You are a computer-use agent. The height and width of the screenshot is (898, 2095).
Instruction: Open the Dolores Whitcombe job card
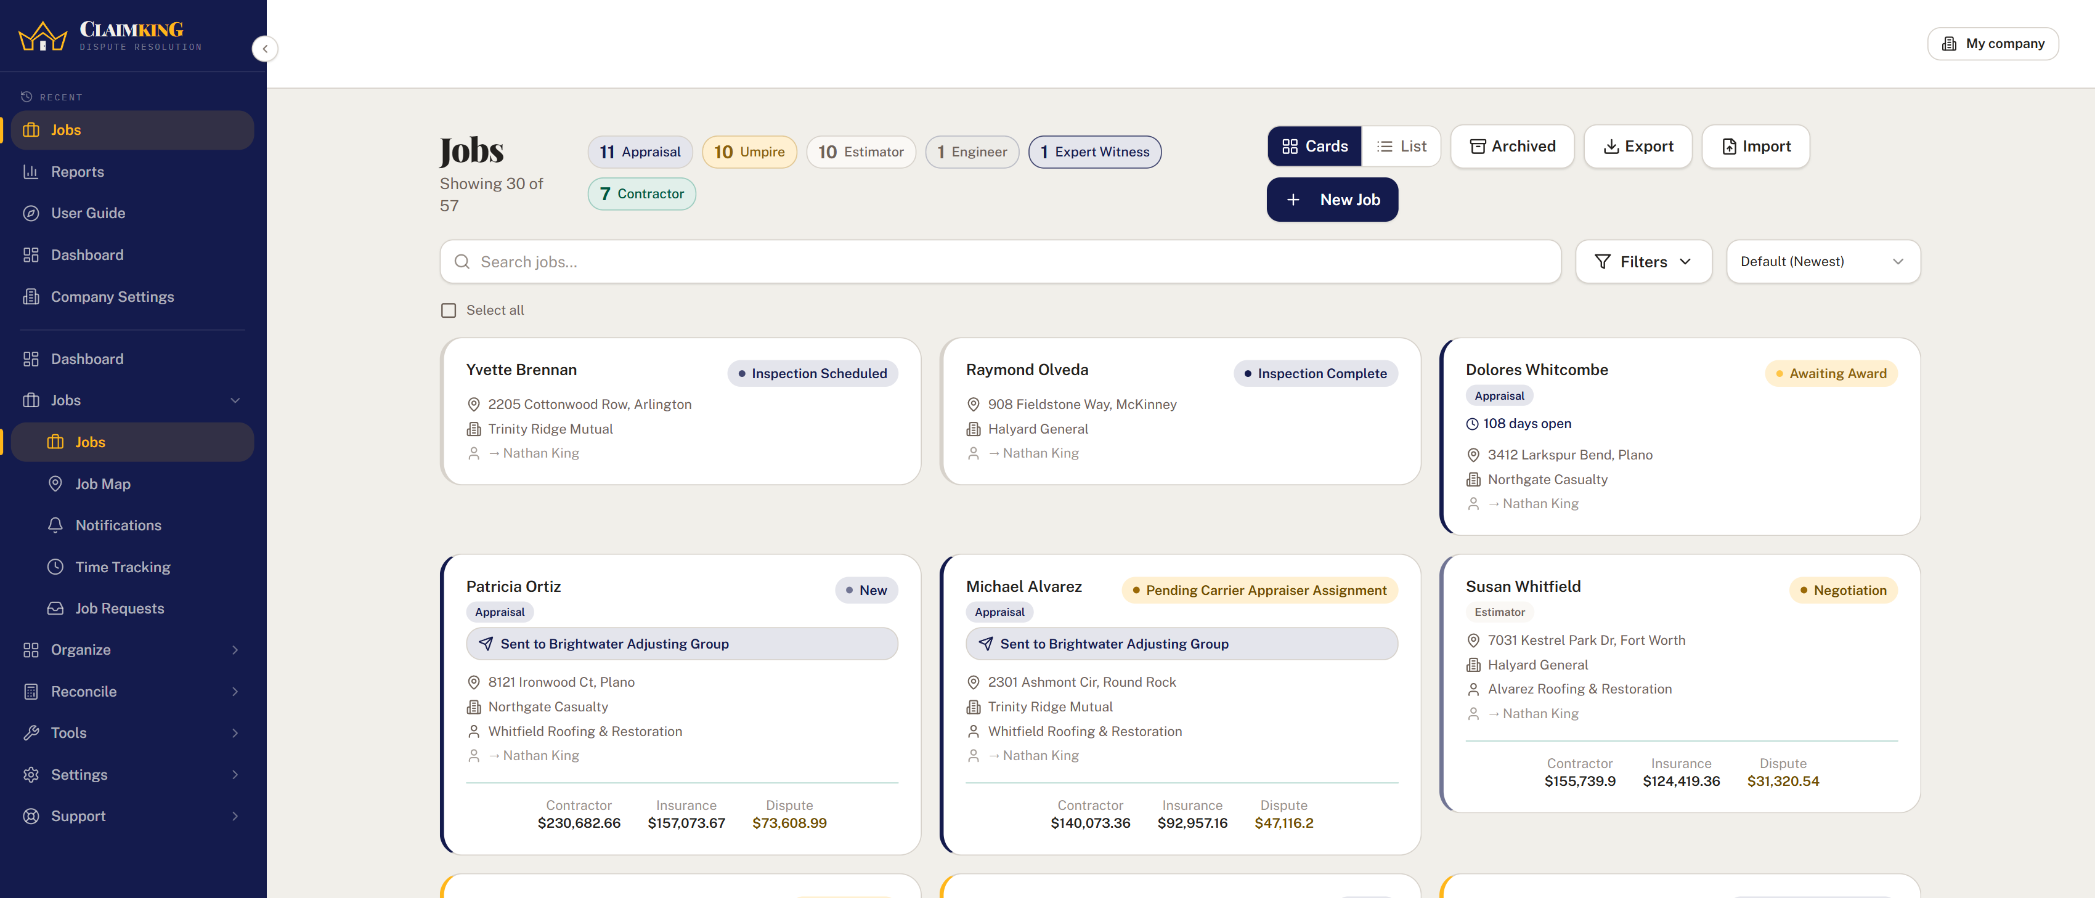[1680, 437]
